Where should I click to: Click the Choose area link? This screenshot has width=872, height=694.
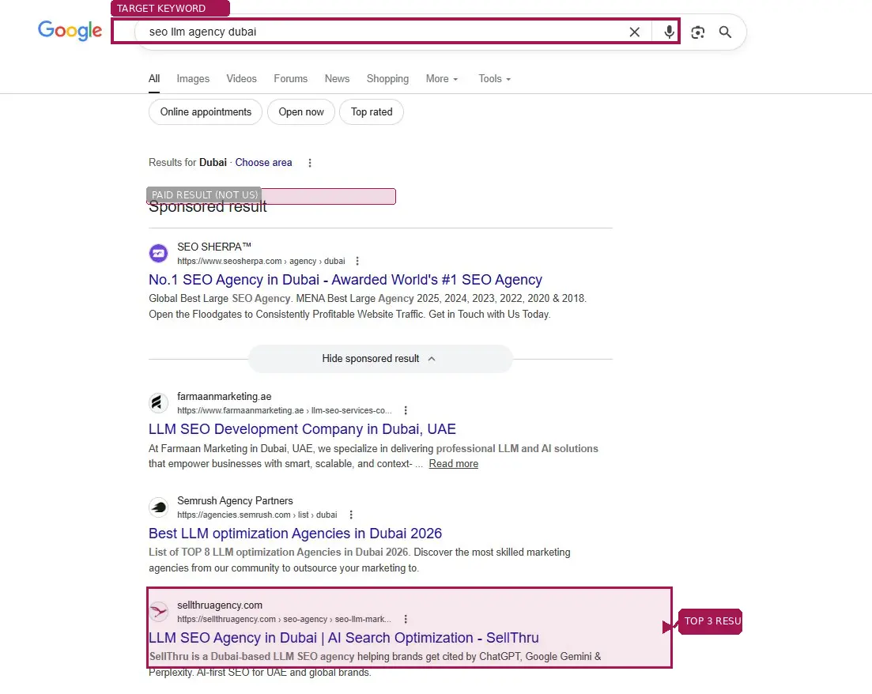(263, 162)
